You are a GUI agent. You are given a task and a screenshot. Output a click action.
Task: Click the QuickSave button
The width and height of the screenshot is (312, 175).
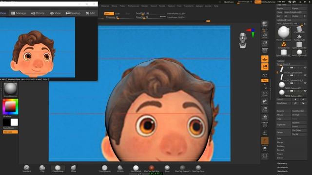[229, 2]
